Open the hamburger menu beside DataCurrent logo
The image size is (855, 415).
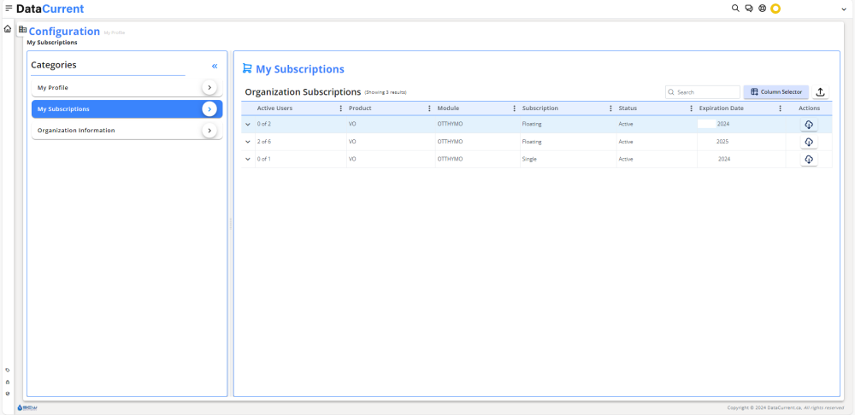click(9, 9)
